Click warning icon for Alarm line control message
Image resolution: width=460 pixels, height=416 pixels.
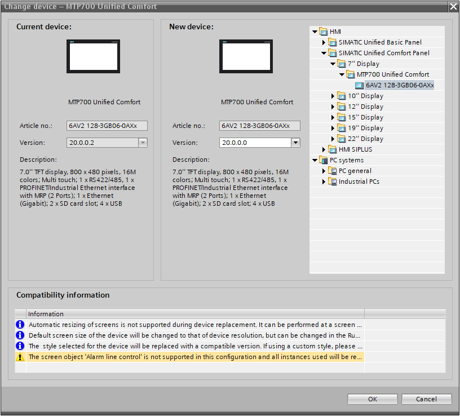[x=20, y=357]
